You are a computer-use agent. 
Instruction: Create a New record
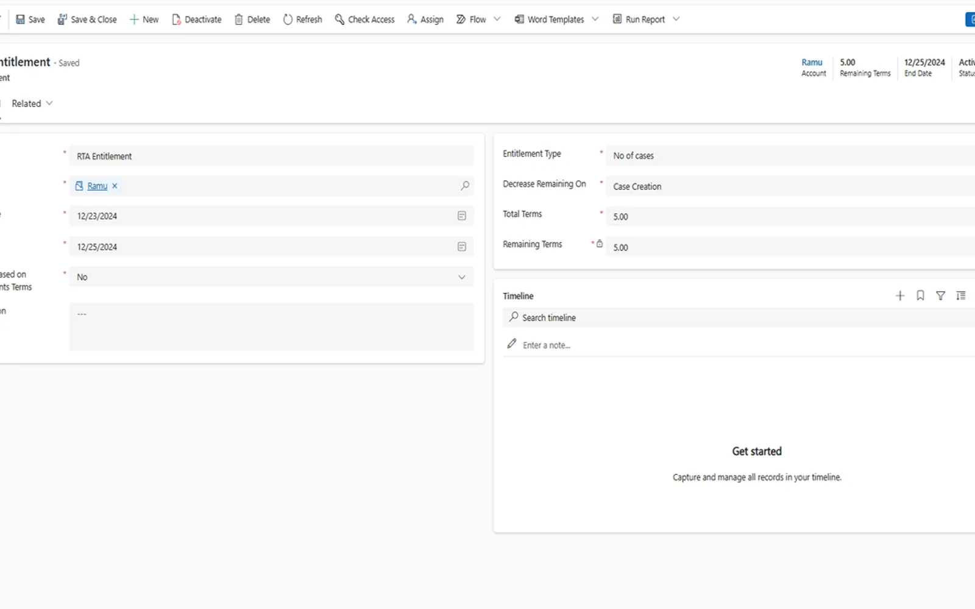click(144, 19)
